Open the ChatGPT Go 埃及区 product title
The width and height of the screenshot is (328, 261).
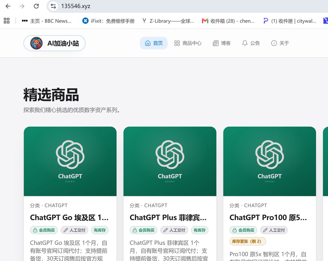[x=69, y=218]
